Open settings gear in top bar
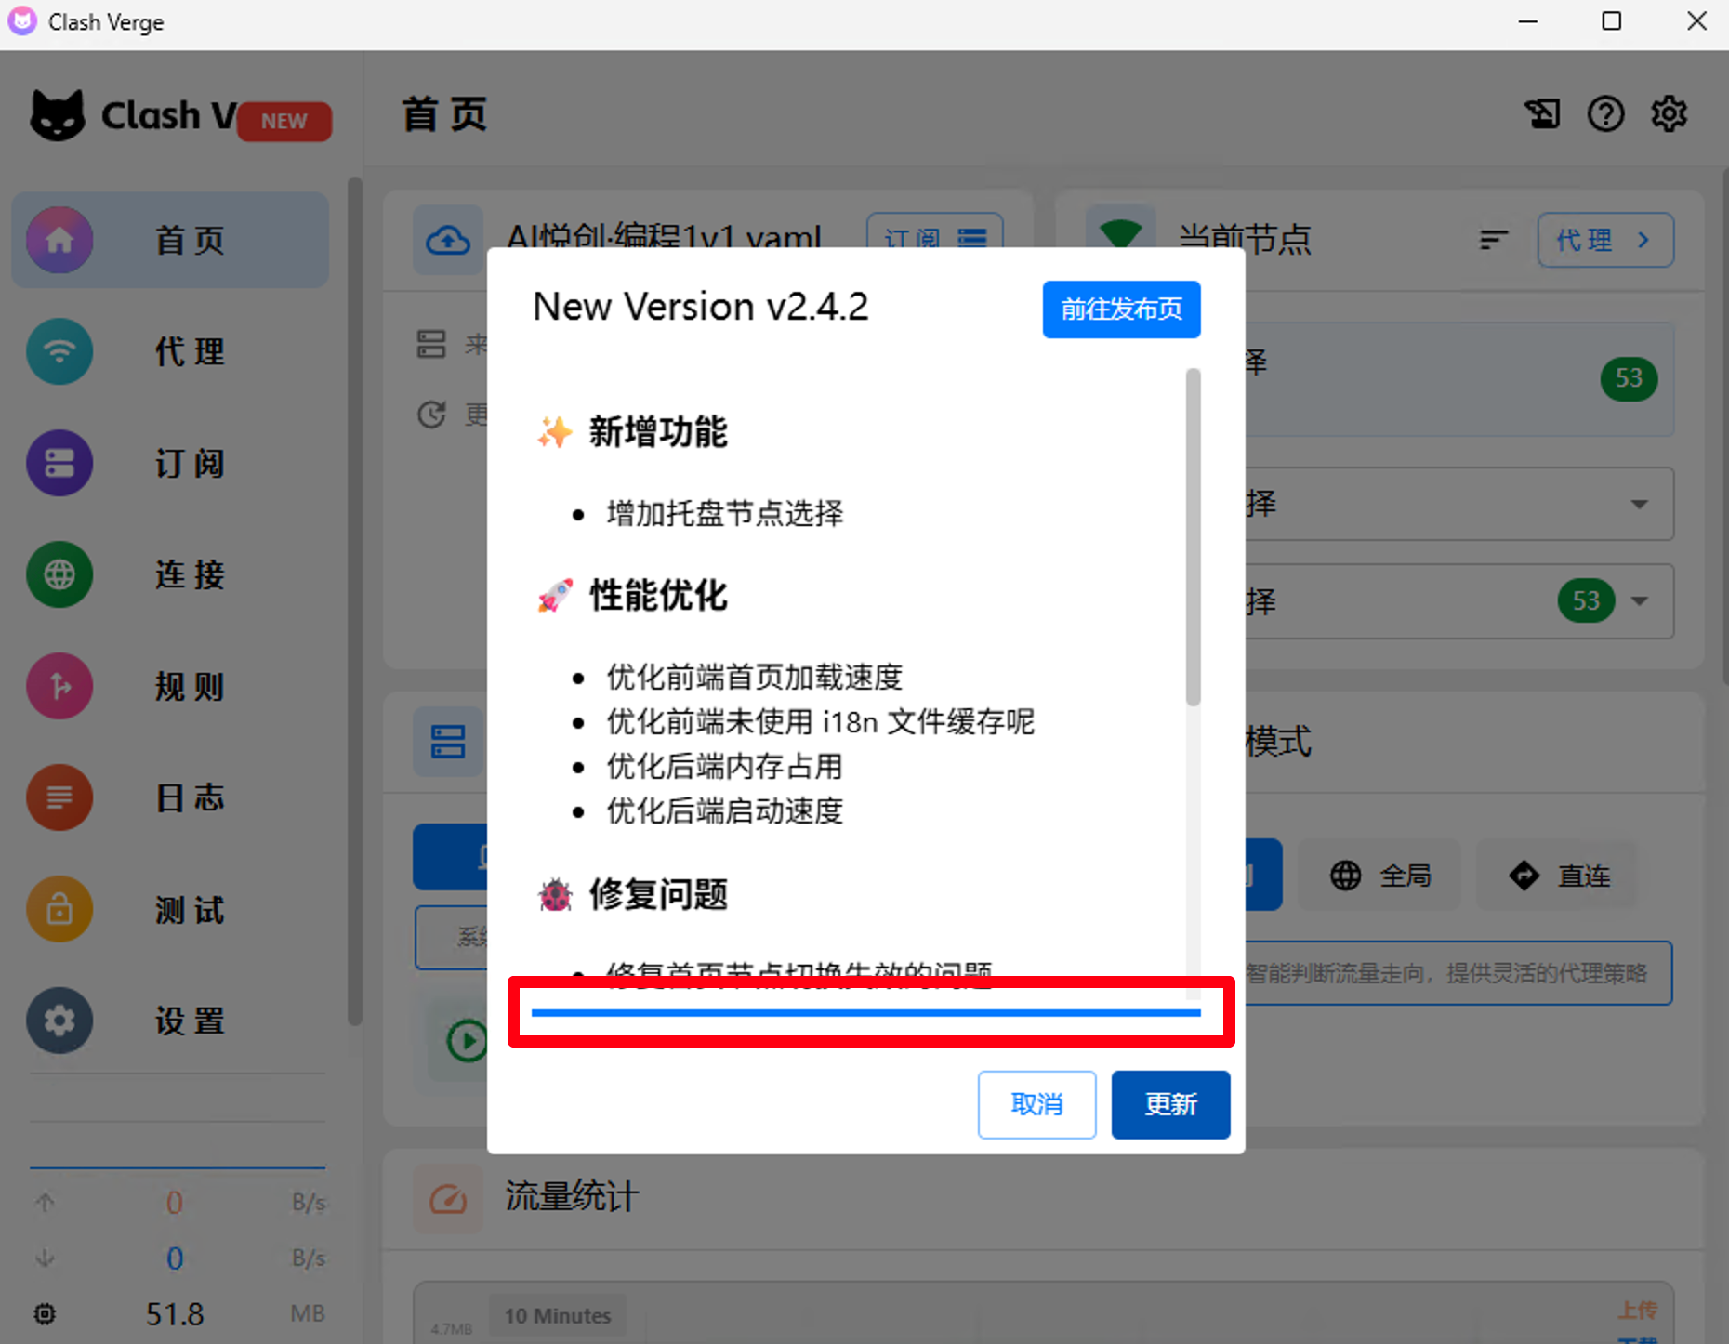This screenshot has height=1344, width=1729. (x=1669, y=114)
